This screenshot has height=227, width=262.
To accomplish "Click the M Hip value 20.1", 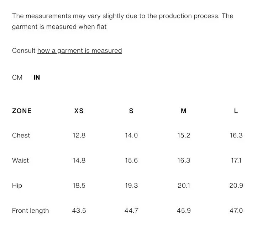I will (x=184, y=186).
